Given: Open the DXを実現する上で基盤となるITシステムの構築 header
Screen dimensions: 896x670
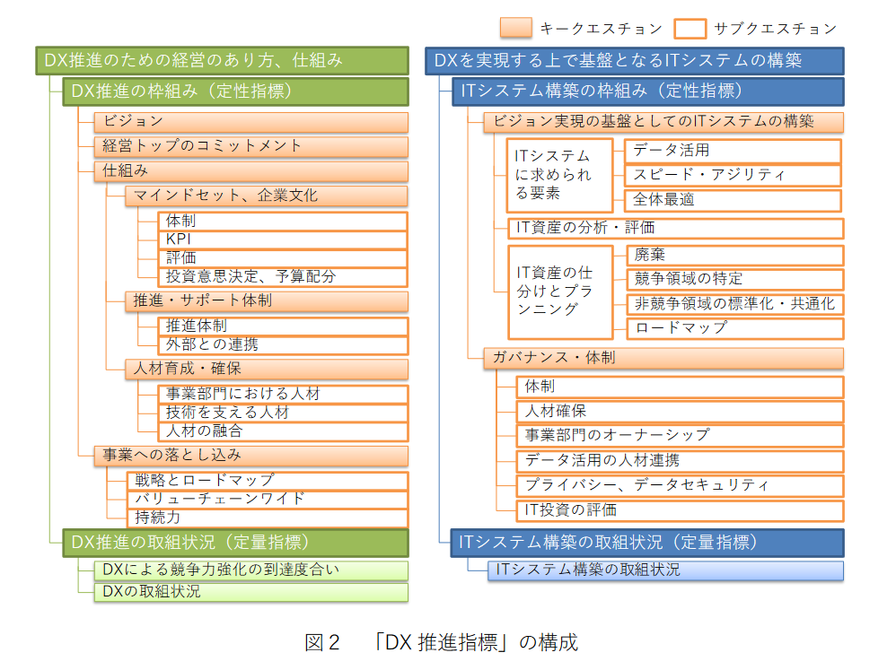Looking at the screenshot, I should click(x=635, y=60).
